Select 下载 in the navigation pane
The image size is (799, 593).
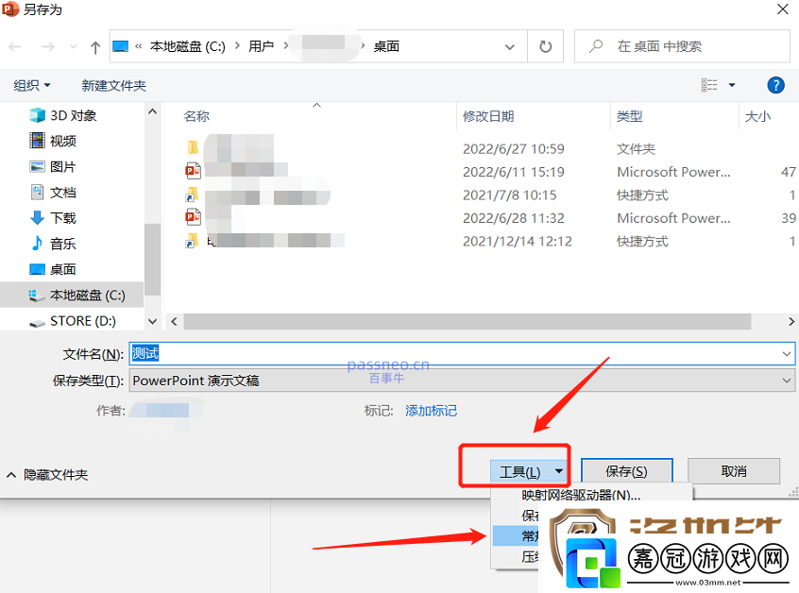point(62,218)
